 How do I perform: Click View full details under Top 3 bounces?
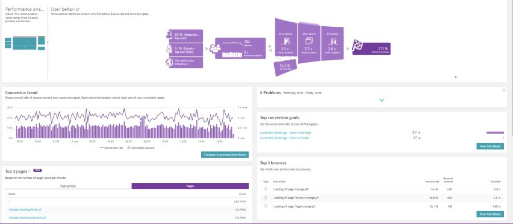[x=490, y=214]
